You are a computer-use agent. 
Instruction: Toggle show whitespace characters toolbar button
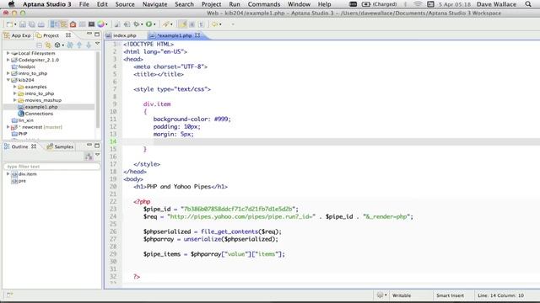pyautogui.click(x=202, y=24)
